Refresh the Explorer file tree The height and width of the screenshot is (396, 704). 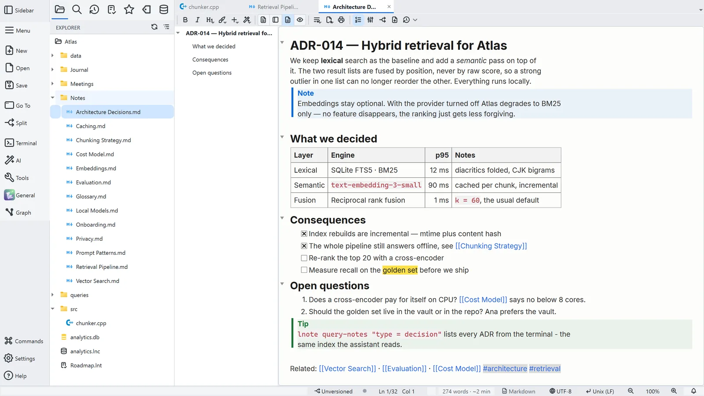coord(154,27)
